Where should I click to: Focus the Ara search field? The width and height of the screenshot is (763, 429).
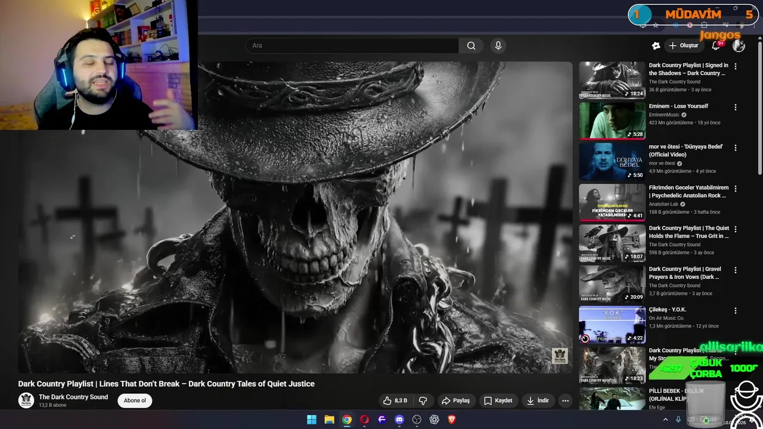[x=352, y=46]
